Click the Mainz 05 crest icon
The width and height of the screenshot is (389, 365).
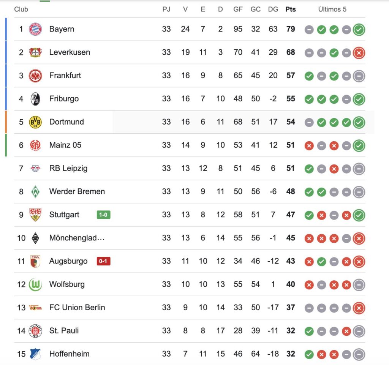[x=35, y=145]
